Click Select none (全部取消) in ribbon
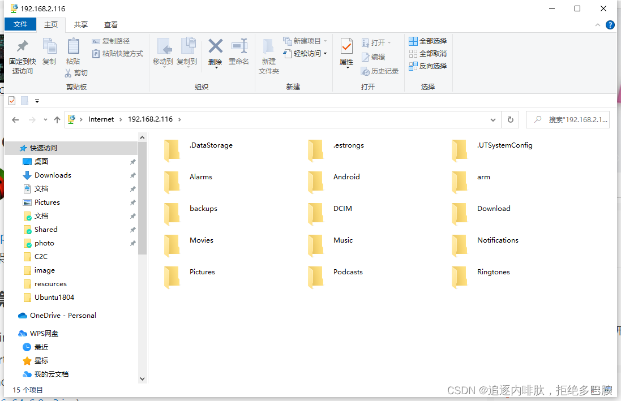This screenshot has width=621, height=401. (x=428, y=53)
